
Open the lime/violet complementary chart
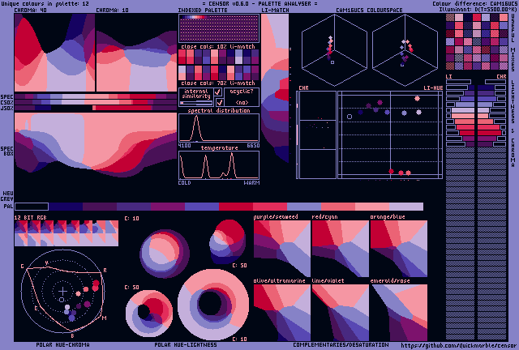click(x=341, y=313)
